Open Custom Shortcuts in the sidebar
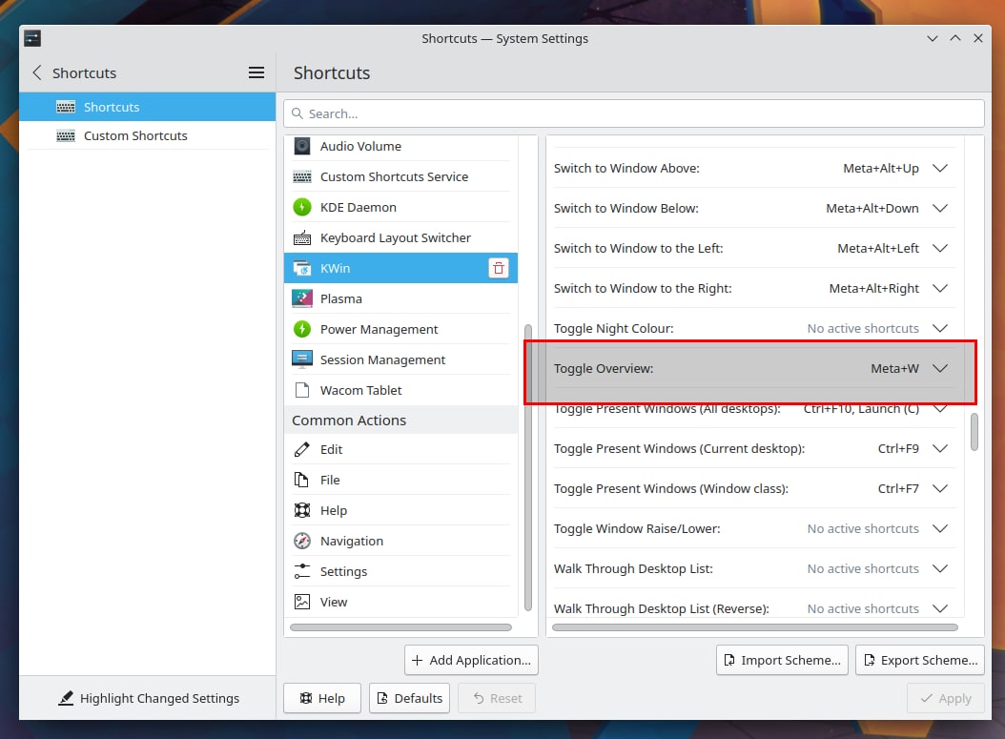This screenshot has width=1005, height=739. click(148, 135)
